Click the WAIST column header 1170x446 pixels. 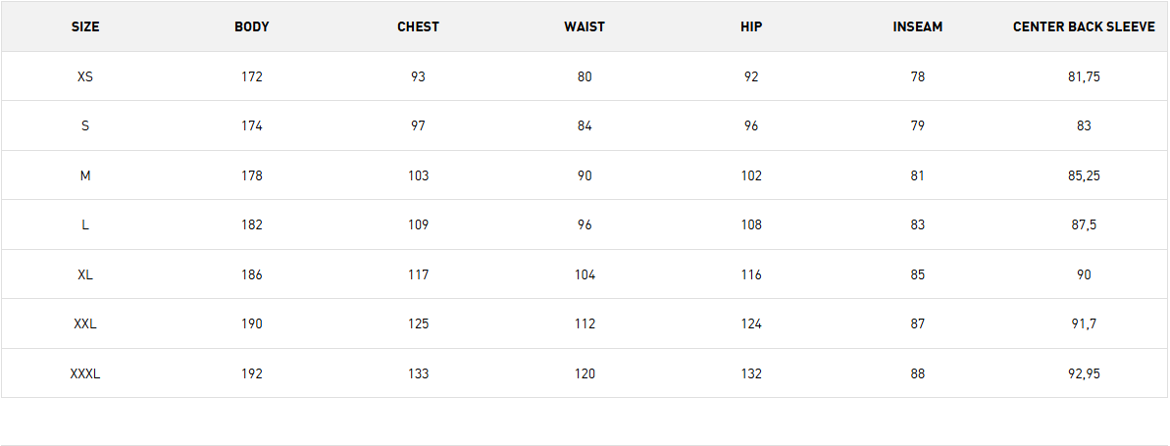coord(585,26)
